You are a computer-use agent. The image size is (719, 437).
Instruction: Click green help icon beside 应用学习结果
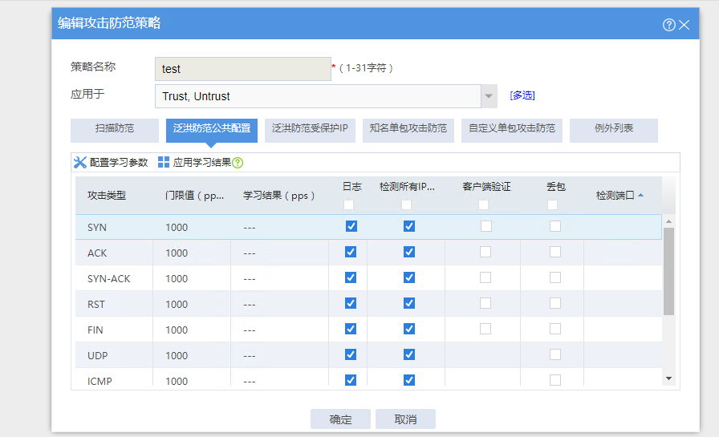point(238,163)
